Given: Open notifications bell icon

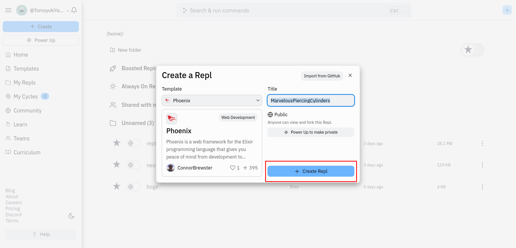Looking at the screenshot, I should coord(74,10).
